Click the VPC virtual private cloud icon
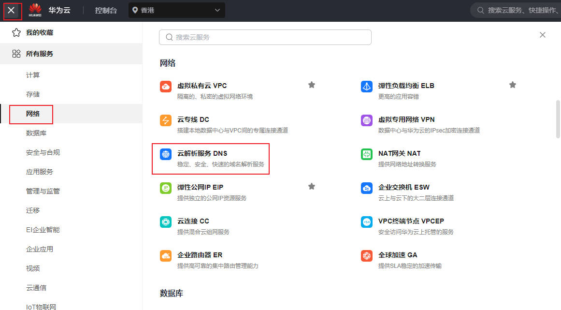 pyautogui.click(x=166, y=87)
